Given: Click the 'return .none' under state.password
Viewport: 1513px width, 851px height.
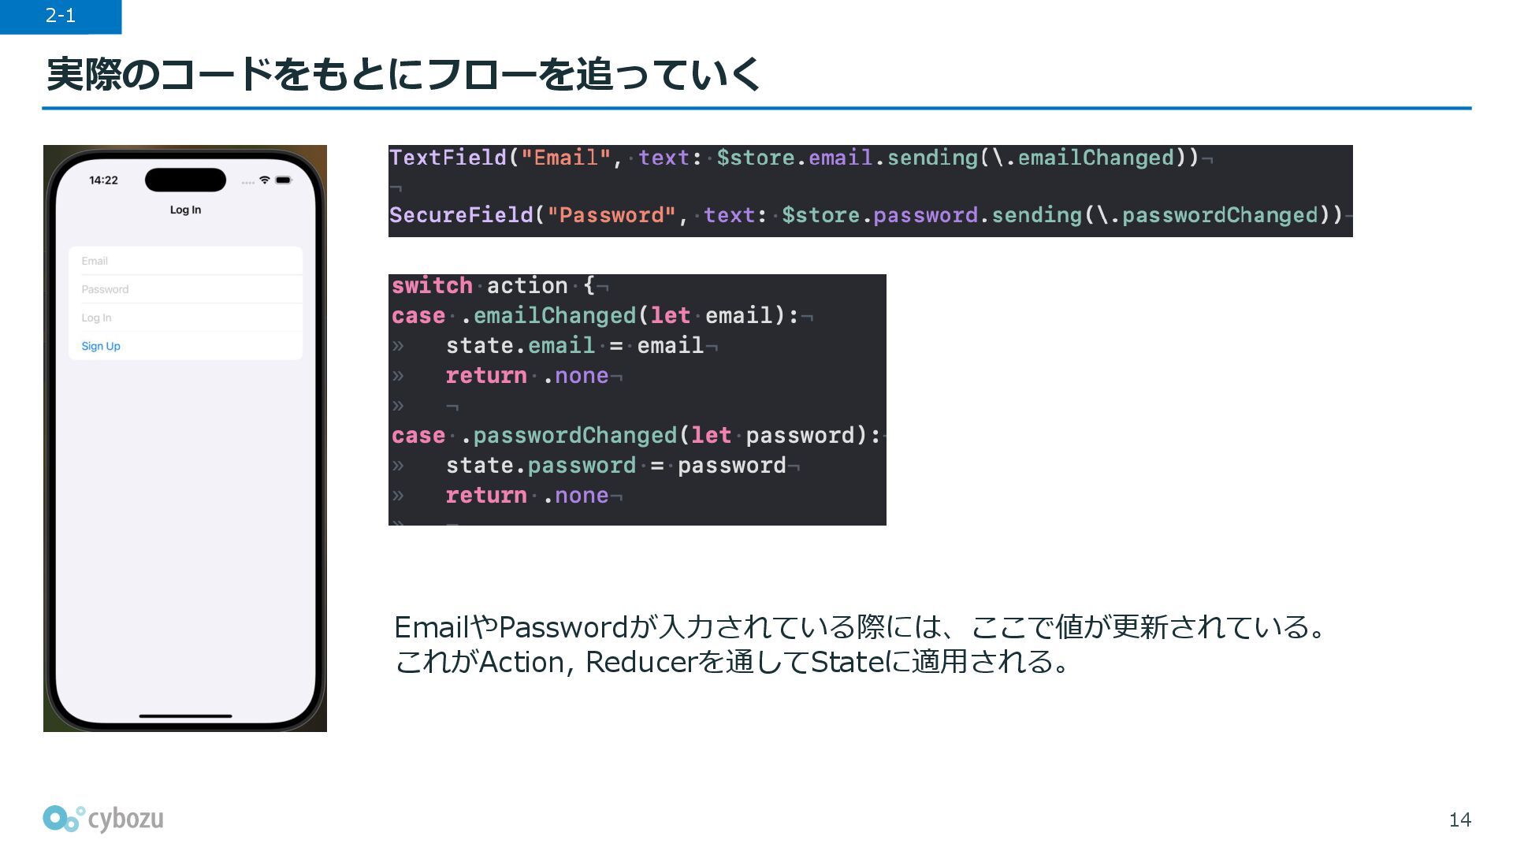Looking at the screenshot, I should click(527, 495).
